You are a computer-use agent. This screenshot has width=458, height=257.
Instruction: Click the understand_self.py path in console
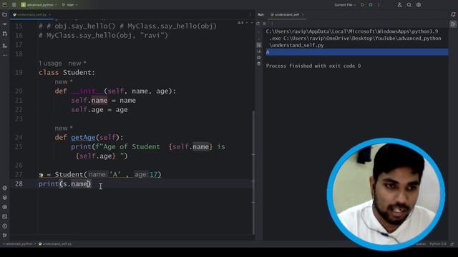pos(296,45)
